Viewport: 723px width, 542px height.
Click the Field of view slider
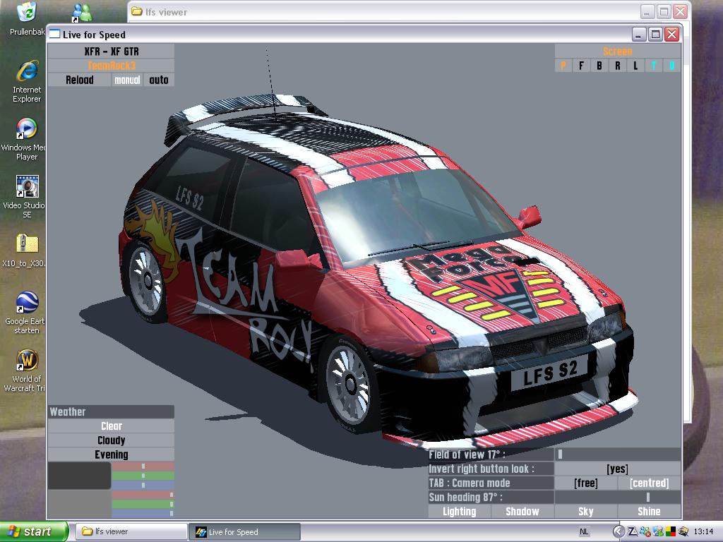(x=618, y=454)
